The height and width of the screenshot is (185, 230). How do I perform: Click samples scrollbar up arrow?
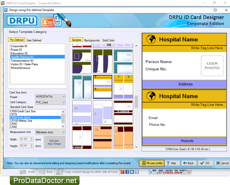tap(136, 46)
